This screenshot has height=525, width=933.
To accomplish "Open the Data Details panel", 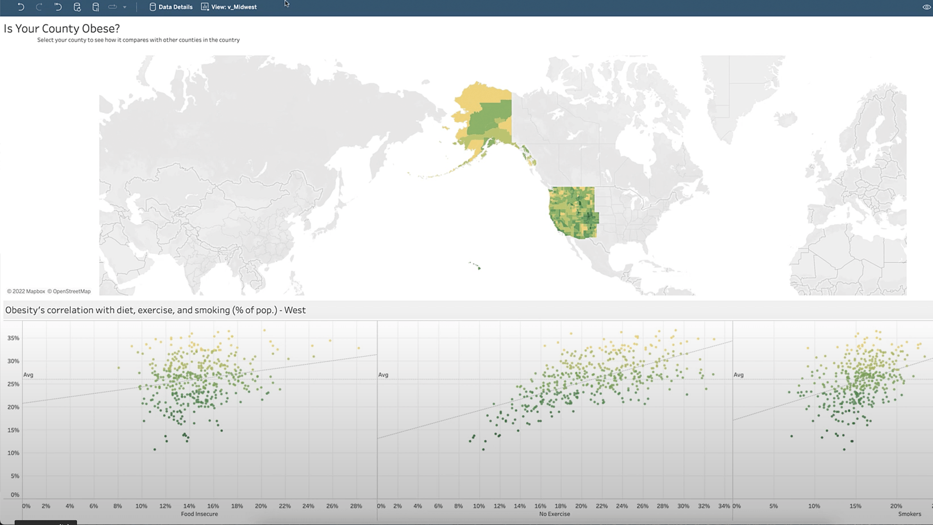I will click(171, 7).
